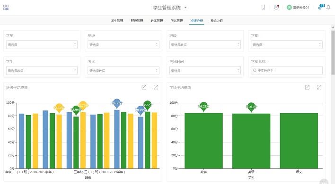Click the vertical page scrollbar thumb
The width and height of the screenshot is (335, 184).
tap(333, 52)
